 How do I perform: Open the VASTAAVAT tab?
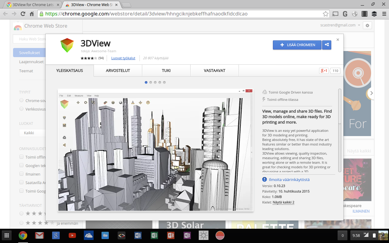point(215,70)
